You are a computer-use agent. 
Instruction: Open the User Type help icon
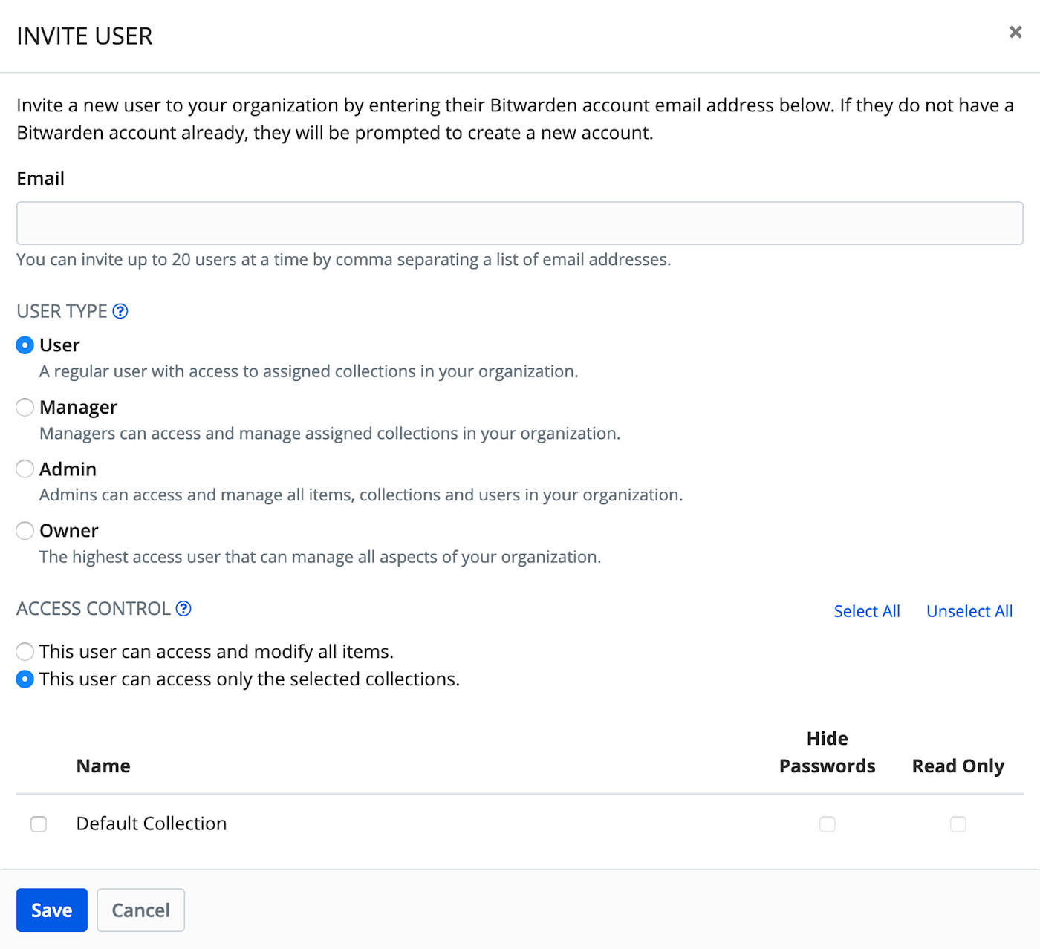[120, 311]
